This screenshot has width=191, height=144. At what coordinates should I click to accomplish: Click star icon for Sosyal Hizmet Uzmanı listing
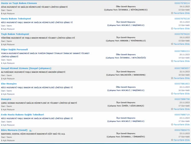tap(172, 78)
